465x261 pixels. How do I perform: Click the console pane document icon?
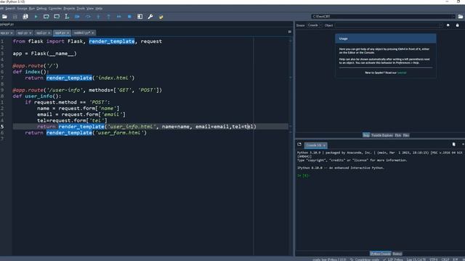tap(453, 144)
